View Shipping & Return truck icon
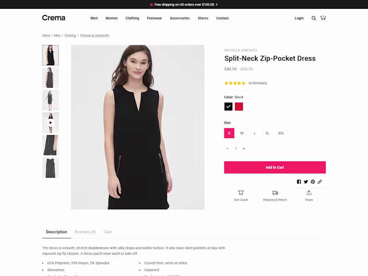368x276 pixels. [x=275, y=193]
